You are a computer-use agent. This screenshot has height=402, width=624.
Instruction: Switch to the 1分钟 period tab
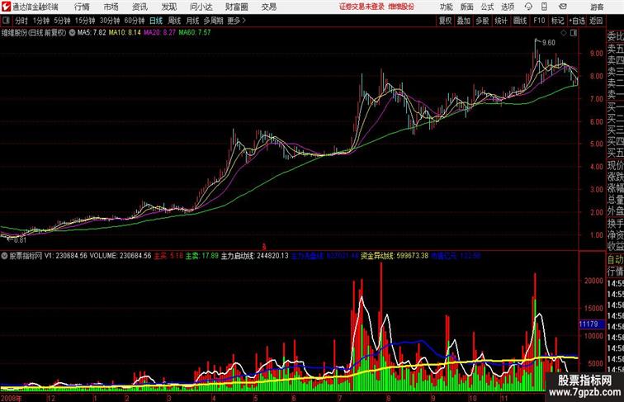[41, 21]
